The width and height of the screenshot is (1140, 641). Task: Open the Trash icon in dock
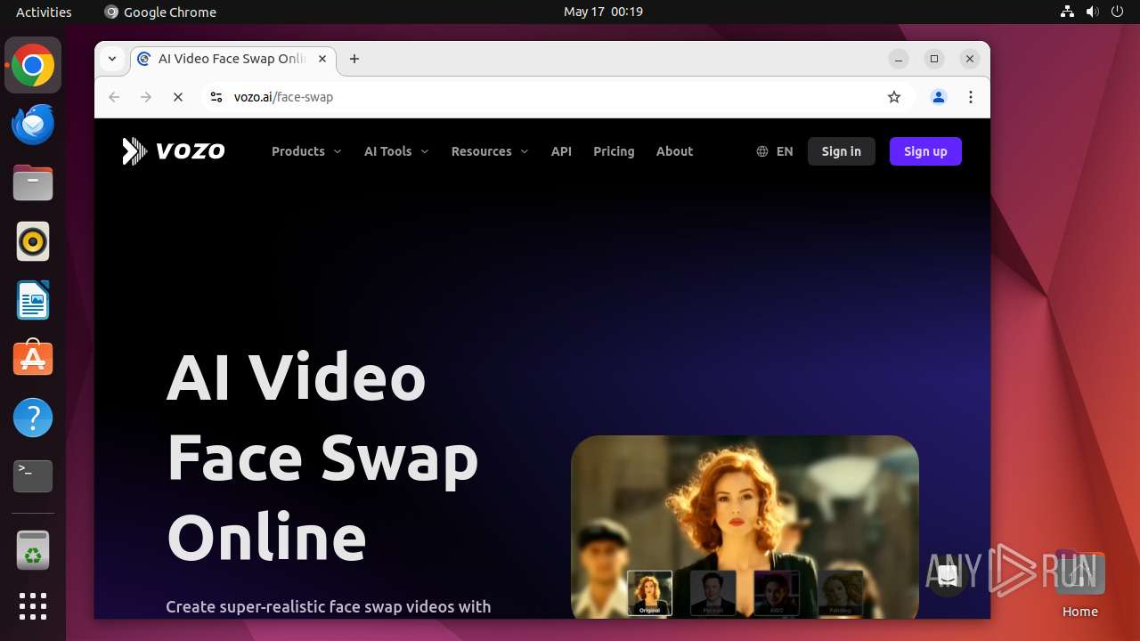tap(33, 550)
